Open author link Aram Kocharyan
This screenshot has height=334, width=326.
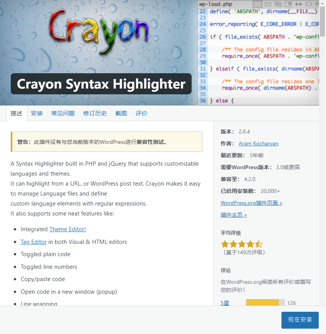pos(258,143)
